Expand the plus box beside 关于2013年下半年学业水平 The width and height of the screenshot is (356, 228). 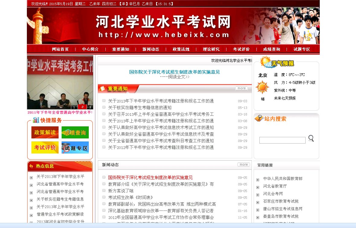coord(31,177)
